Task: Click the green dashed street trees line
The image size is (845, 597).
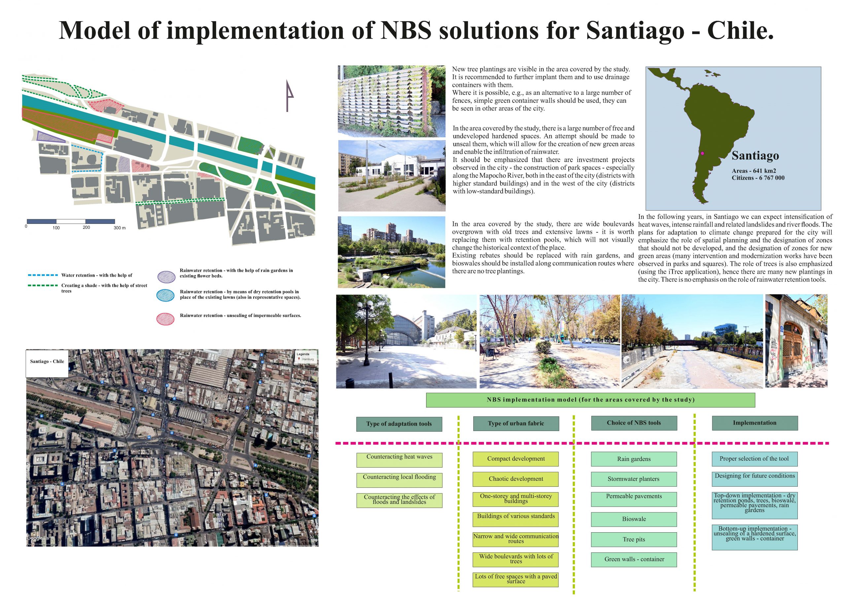Action: pos(43,285)
